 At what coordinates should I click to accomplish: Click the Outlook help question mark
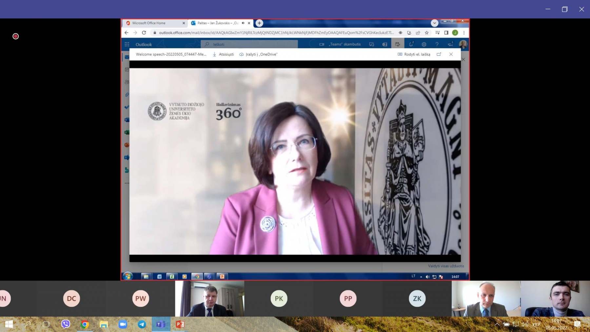437,44
